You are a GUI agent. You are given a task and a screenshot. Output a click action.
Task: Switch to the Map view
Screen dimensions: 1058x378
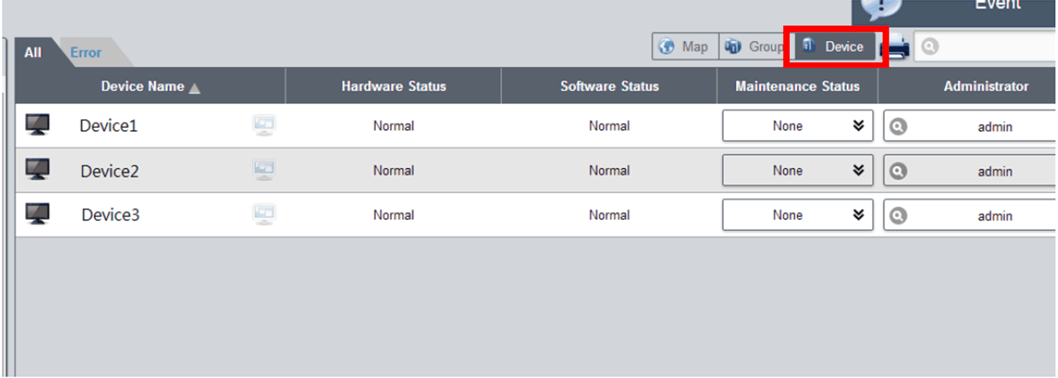[x=685, y=47]
